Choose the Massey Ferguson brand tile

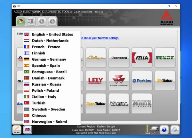click(x=119, y=80)
